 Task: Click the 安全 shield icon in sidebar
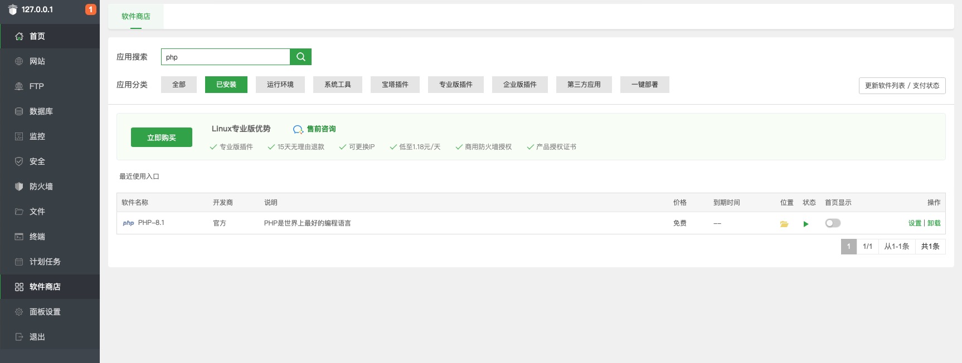[x=19, y=161]
